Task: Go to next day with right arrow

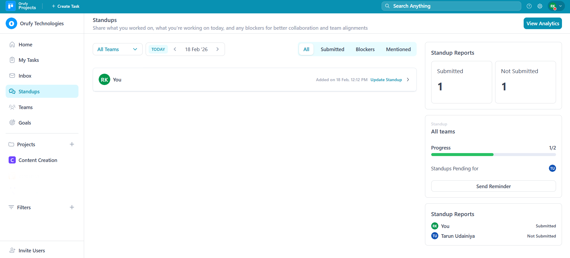Action: point(218,49)
